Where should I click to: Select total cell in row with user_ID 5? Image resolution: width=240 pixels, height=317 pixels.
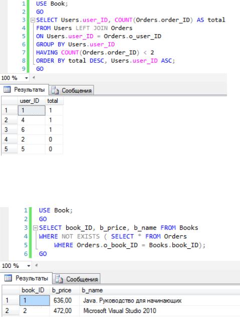pyautogui.click(x=54, y=149)
